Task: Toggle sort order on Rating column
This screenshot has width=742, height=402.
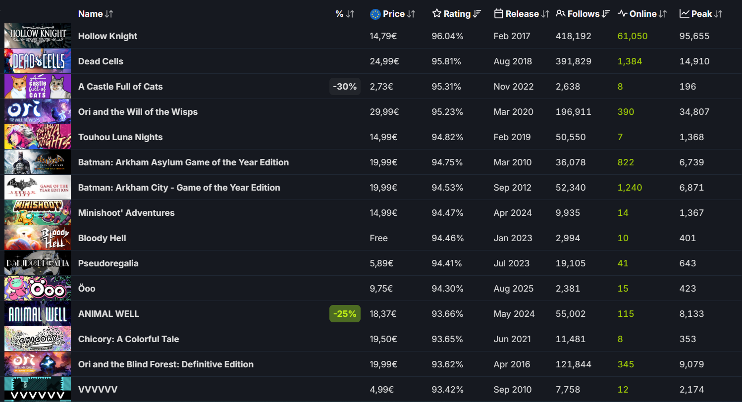Action: pyautogui.click(x=477, y=14)
